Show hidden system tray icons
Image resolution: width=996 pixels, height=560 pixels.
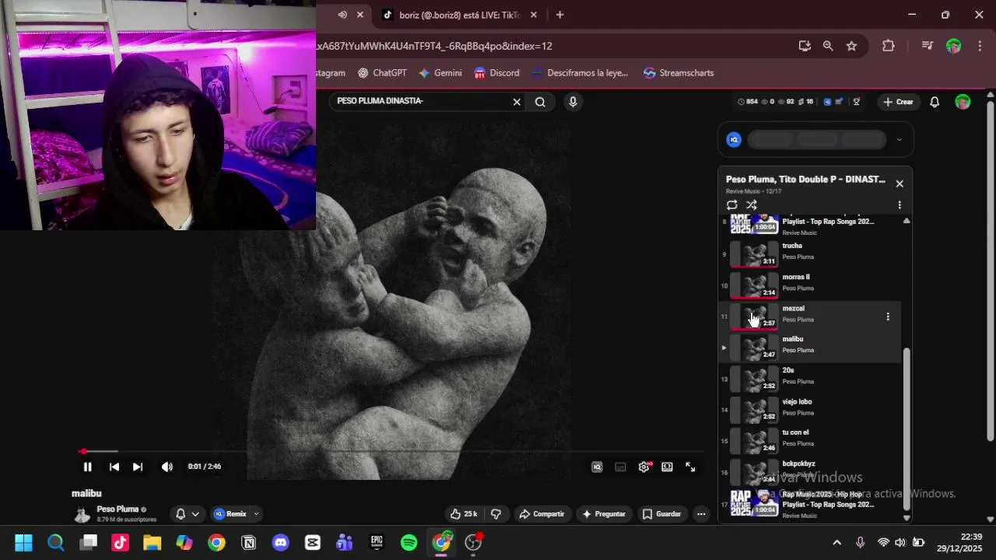(x=836, y=543)
